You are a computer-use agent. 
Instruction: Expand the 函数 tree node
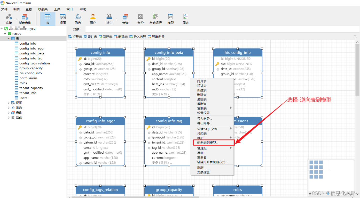click(9, 108)
